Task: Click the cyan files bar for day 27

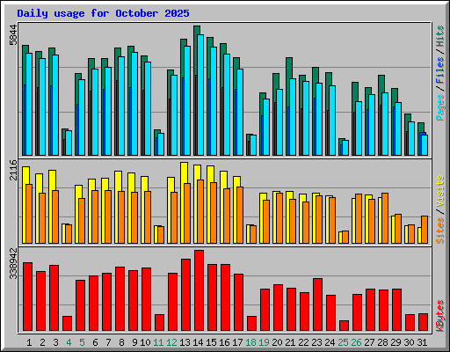Action: coord(372,125)
